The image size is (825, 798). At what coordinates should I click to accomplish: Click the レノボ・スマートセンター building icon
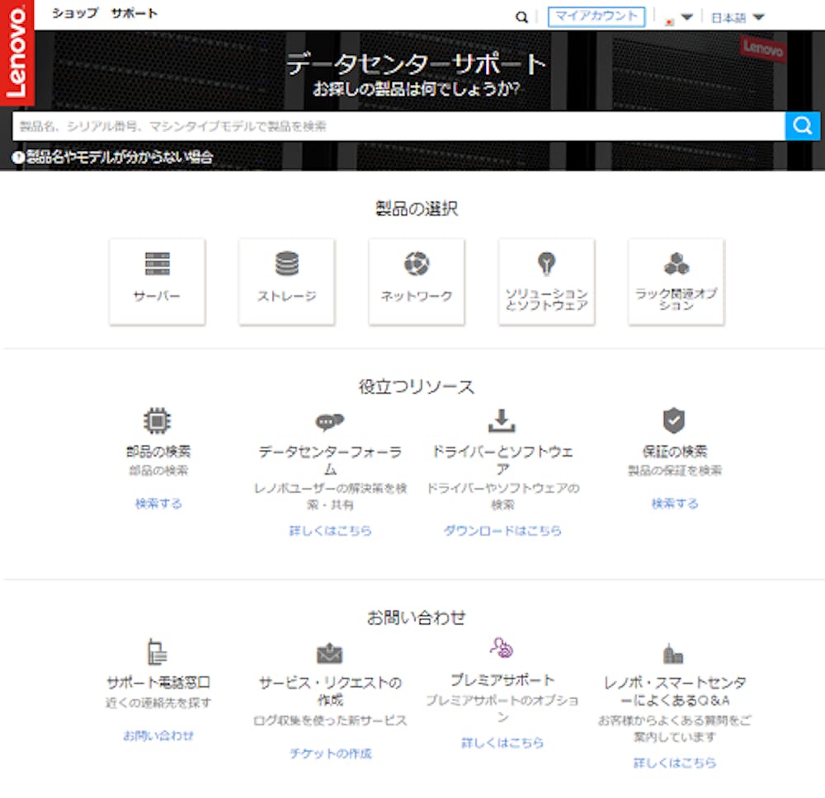pyautogui.click(x=673, y=654)
